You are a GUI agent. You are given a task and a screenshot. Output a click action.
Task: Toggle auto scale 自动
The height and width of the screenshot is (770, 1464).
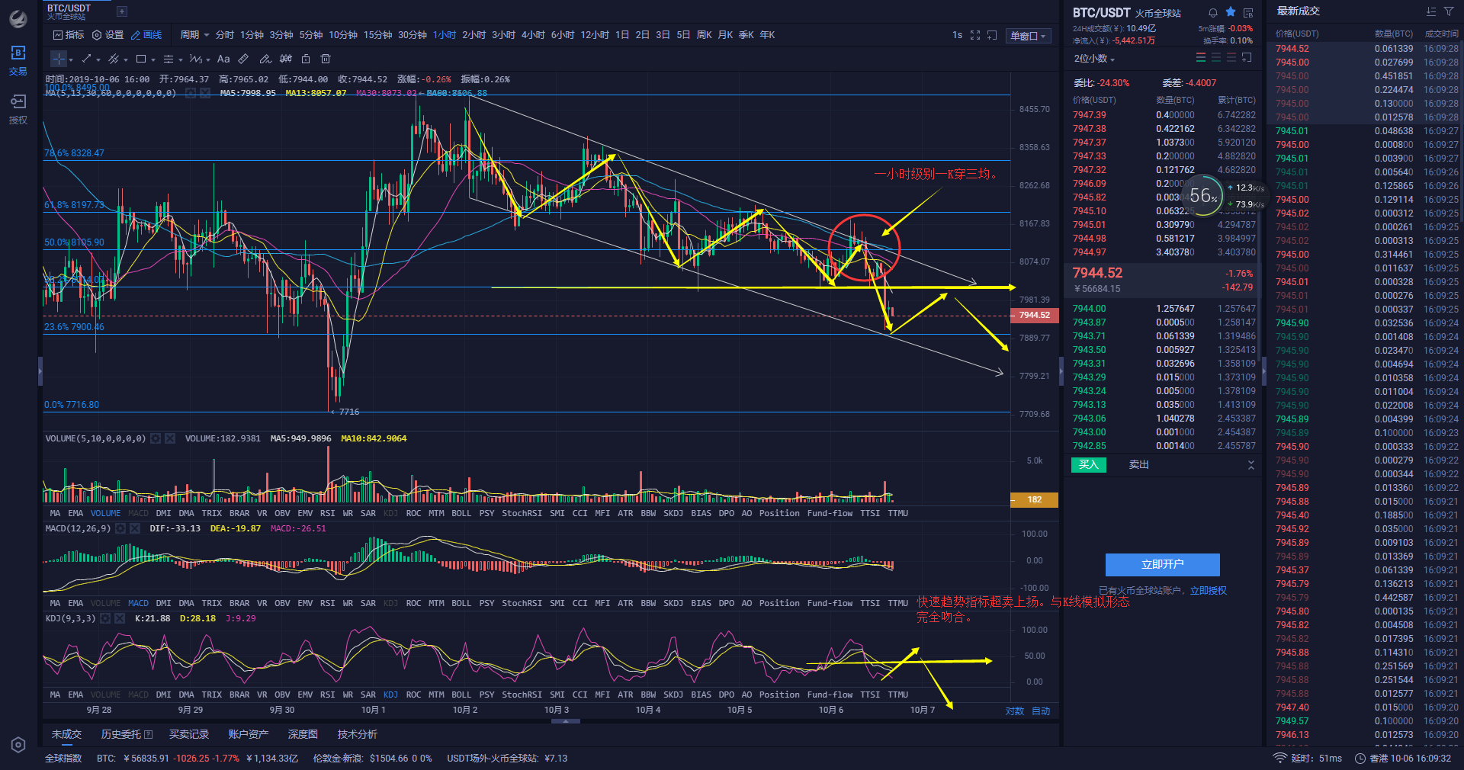1041,711
